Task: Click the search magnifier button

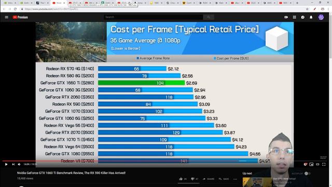Action: 209,17
